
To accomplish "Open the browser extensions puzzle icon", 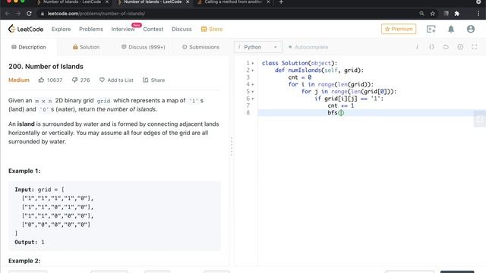I will tap(457, 14).
